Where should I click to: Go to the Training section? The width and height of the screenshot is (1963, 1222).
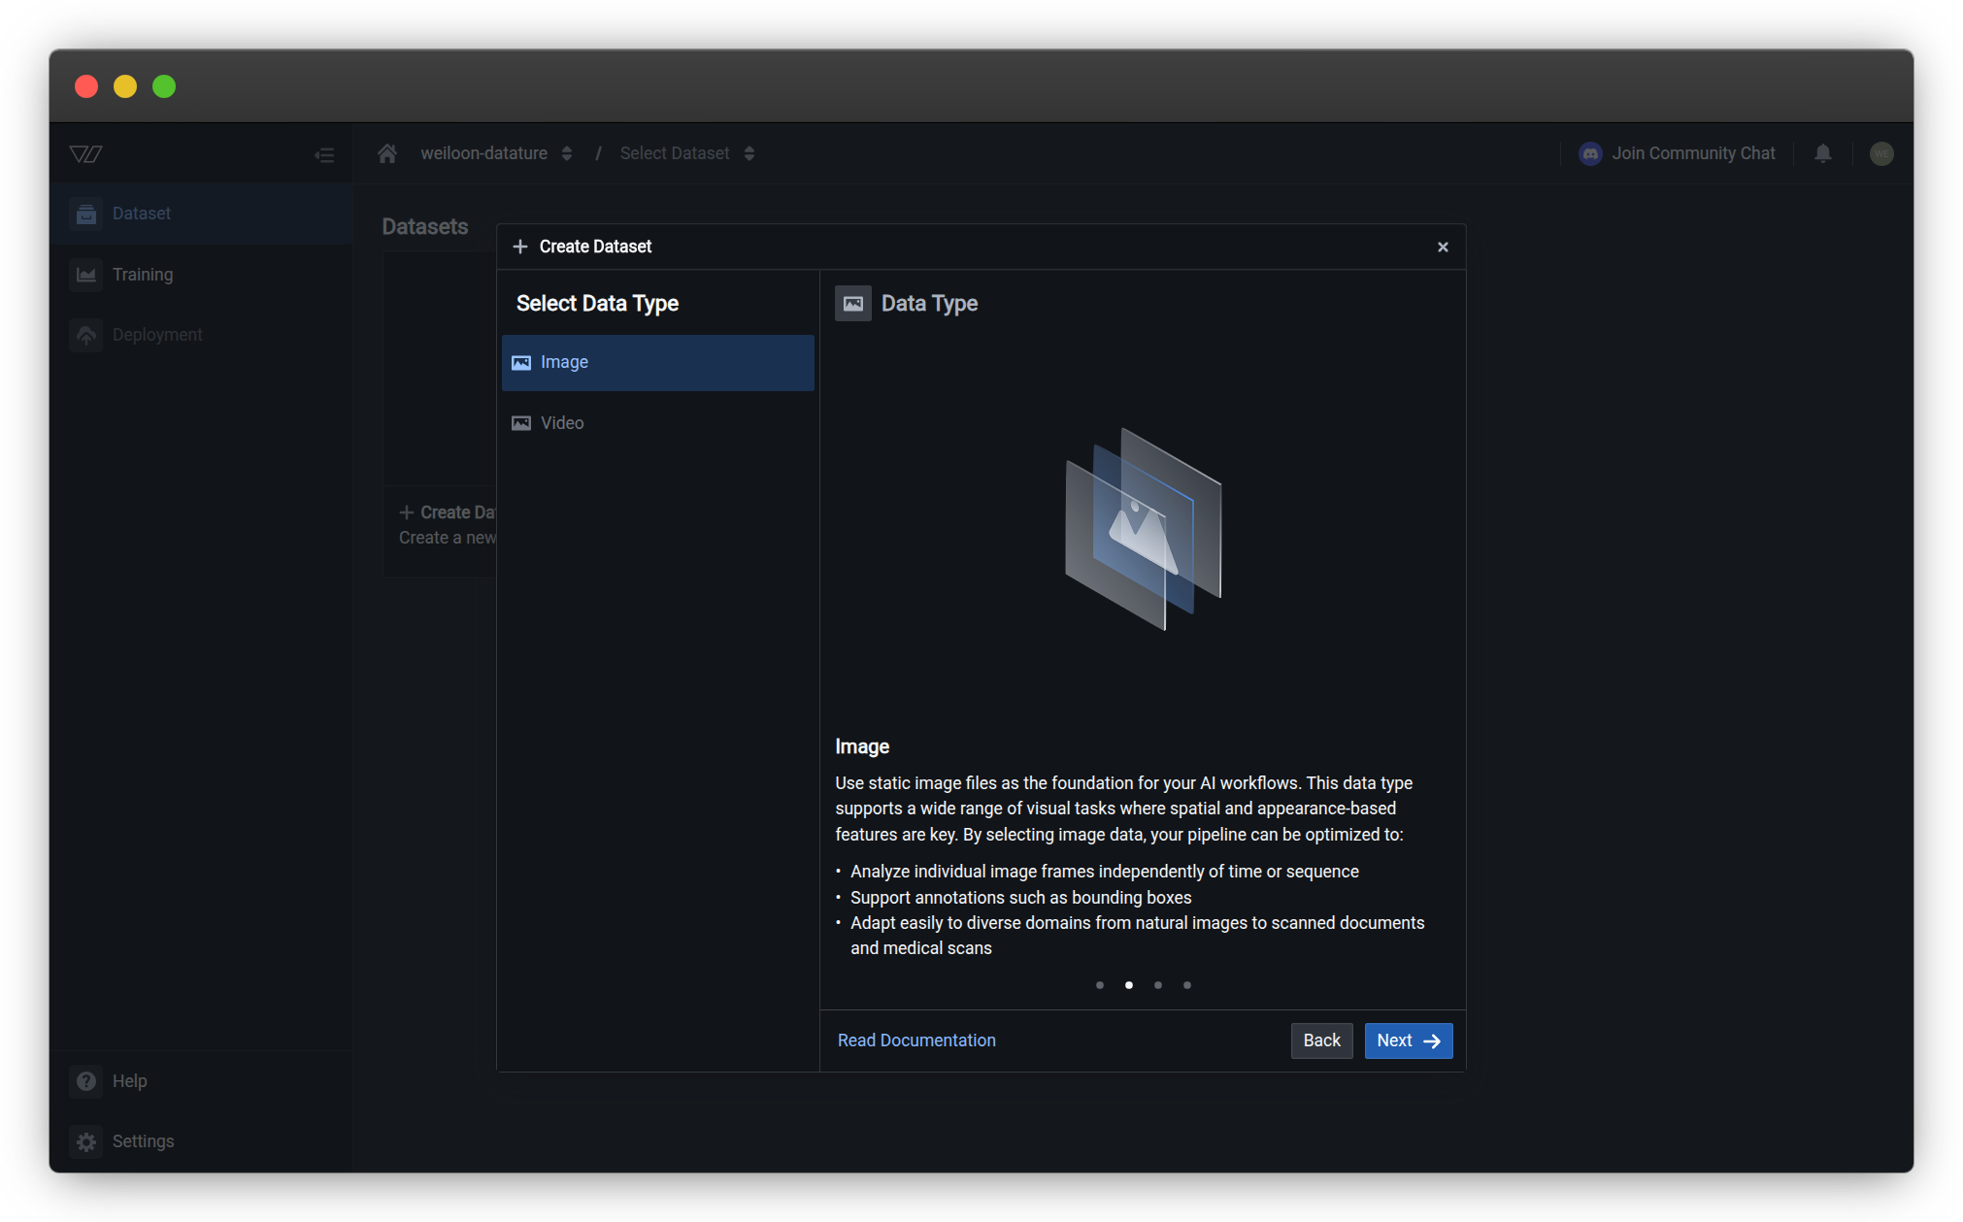143,275
